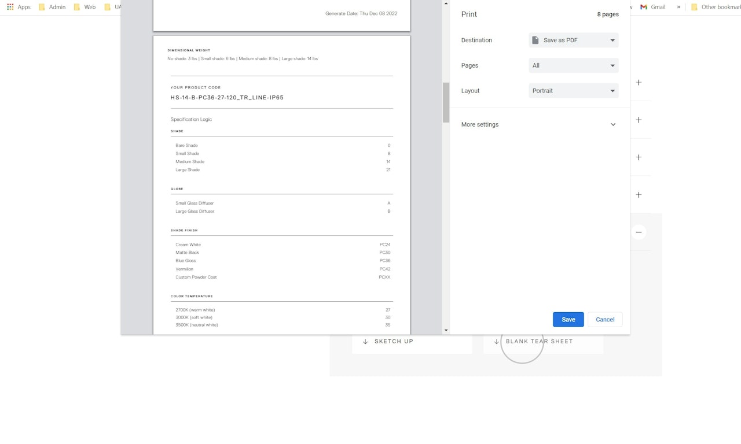Open the Gmail bookmark icon
The width and height of the screenshot is (741, 444).
click(644, 7)
